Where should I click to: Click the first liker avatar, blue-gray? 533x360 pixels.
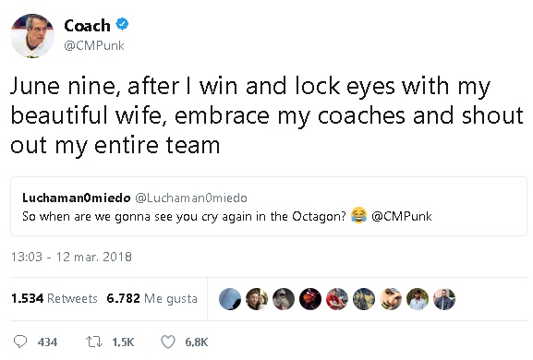230,299
